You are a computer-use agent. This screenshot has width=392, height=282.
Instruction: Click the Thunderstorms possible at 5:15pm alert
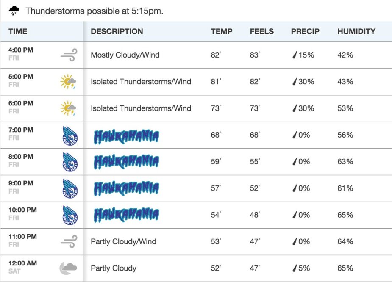(x=95, y=11)
